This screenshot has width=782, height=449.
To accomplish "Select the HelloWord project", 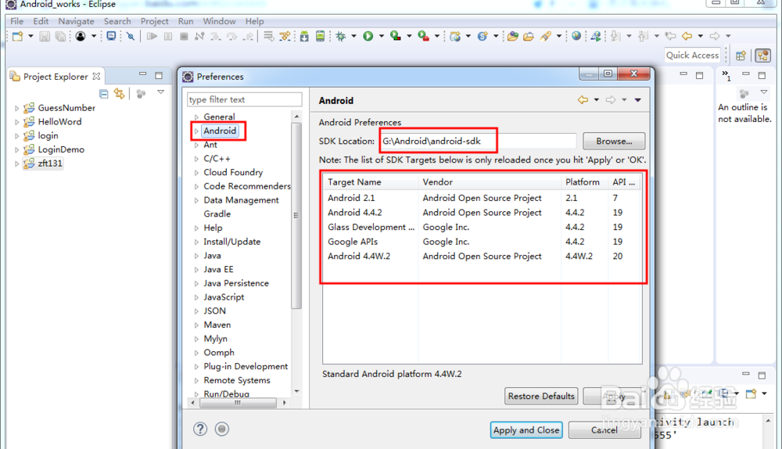I will pos(59,122).
